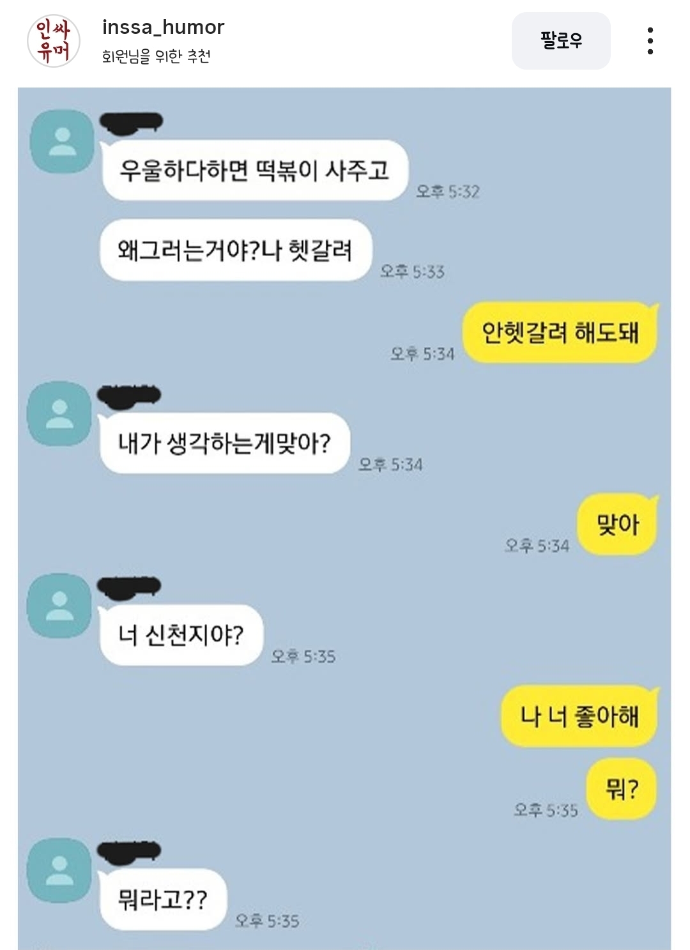Open the three-dot more options menu
This screenshot has height=950, width=690.
[x=650, y=41]
